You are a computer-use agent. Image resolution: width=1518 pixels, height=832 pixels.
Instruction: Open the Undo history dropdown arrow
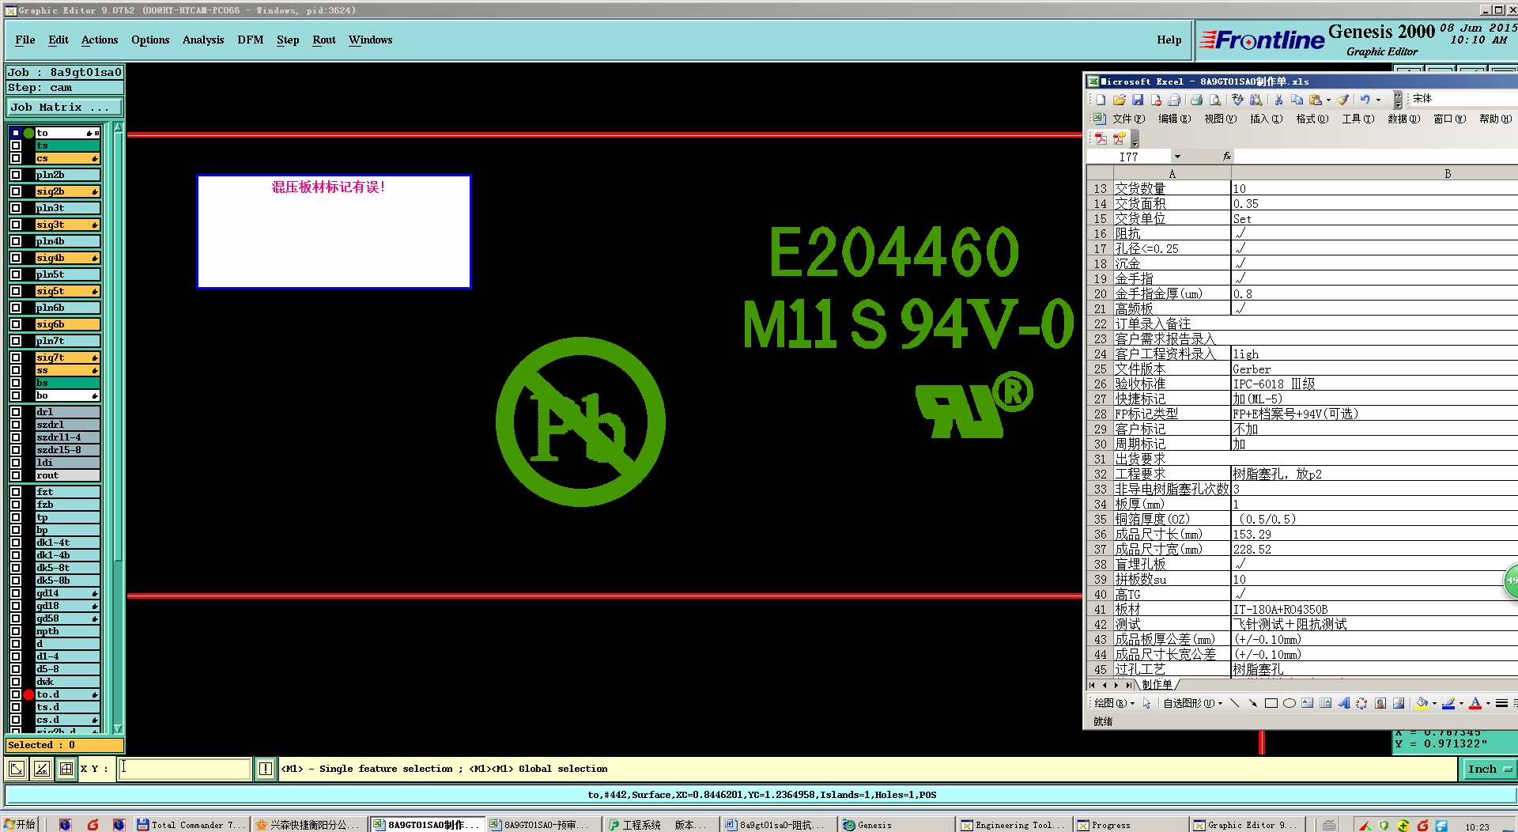click(1378, 100)
